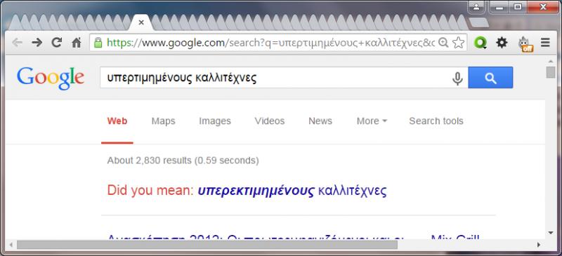The image size is (562, 256).
Task: Click inside the Google search box
Action: click(x=276, y=78)
